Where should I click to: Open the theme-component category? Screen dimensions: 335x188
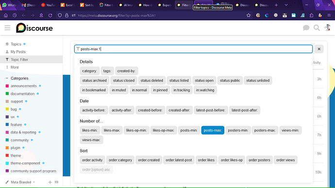click(25, 163)
